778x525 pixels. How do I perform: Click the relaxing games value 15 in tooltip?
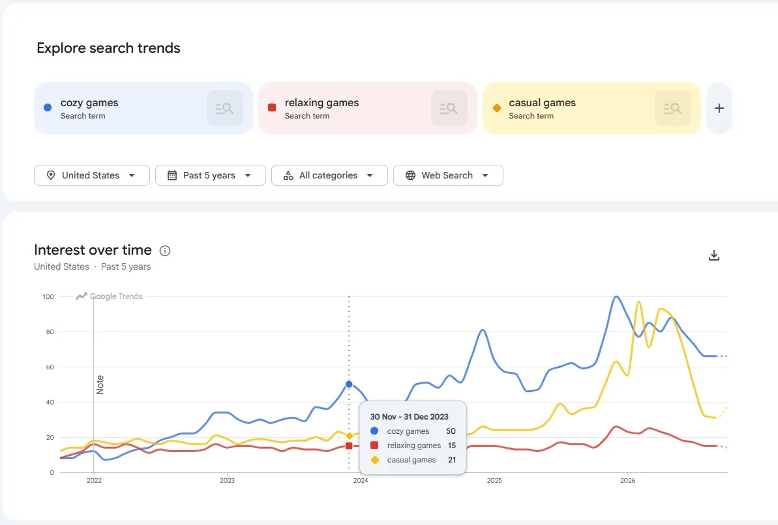pyautogui.click(x=451, y=446)
